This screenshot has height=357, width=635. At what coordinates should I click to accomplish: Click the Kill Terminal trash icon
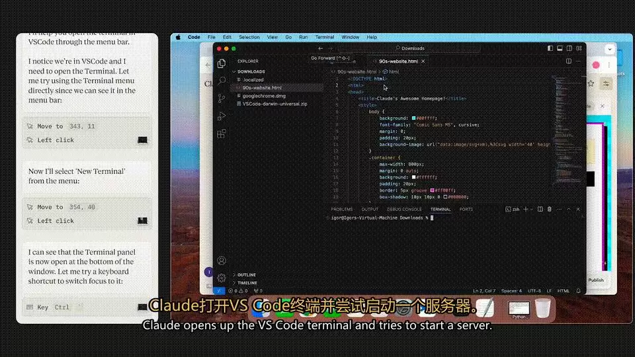pyautogui.click(x=550, y=210)
